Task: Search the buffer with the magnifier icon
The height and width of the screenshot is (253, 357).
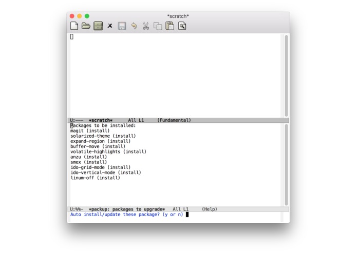Action: coord(182,26)
